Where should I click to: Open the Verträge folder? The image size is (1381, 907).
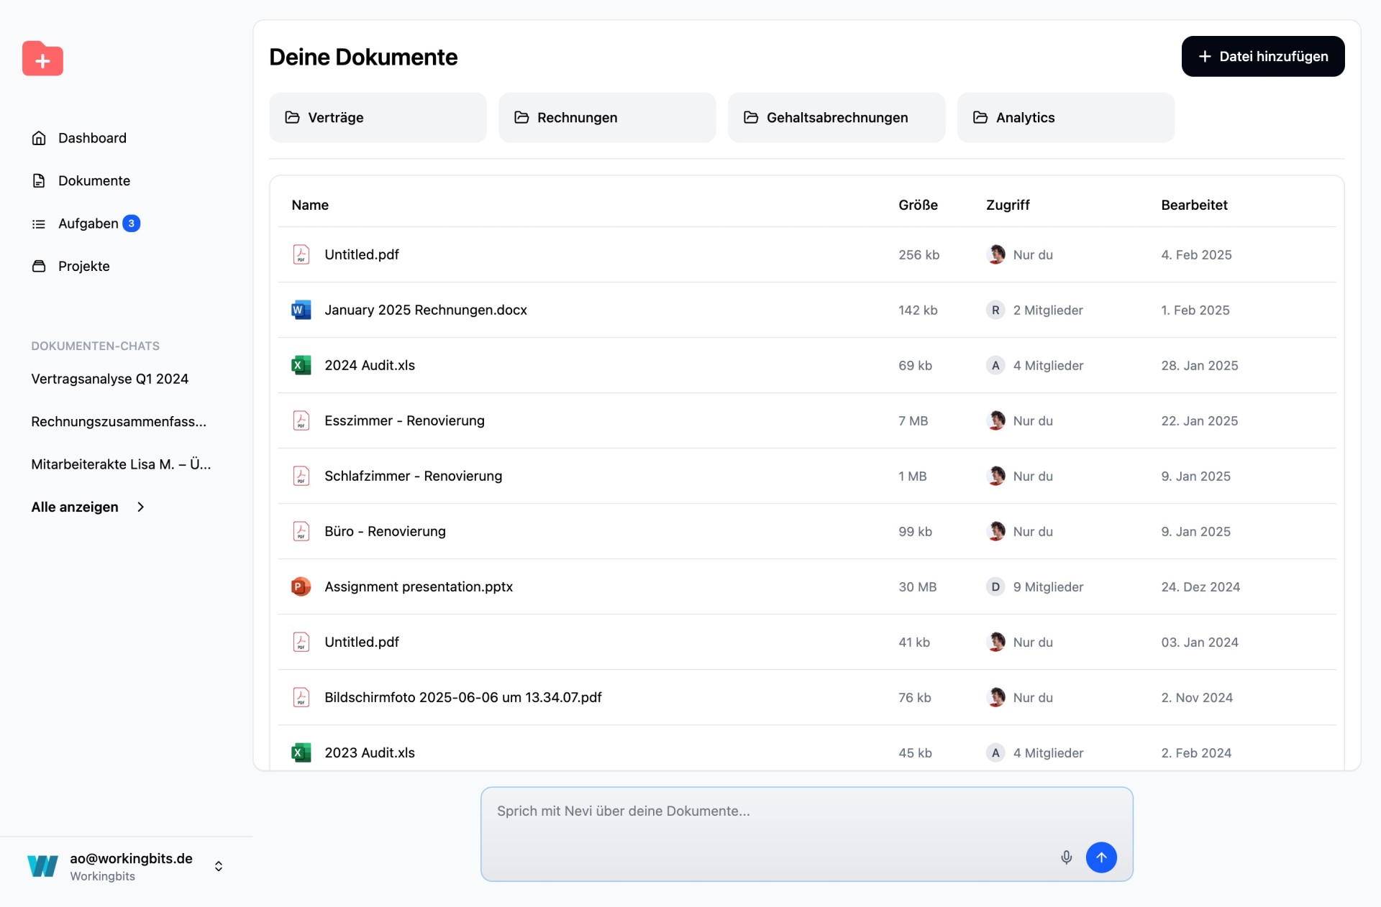(x=378, y=117)
